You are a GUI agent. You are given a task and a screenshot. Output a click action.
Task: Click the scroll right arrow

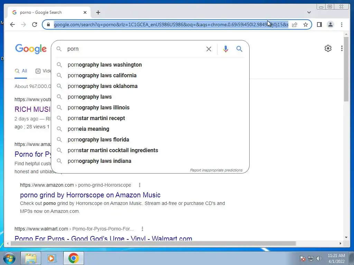click(x=341, y=243)
